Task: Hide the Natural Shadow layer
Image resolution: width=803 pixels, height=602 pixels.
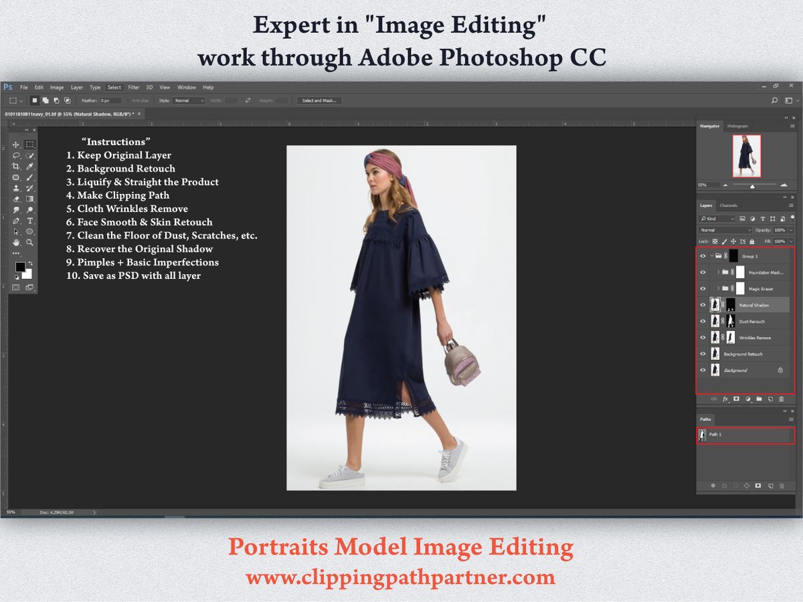Action: point(703,305)
